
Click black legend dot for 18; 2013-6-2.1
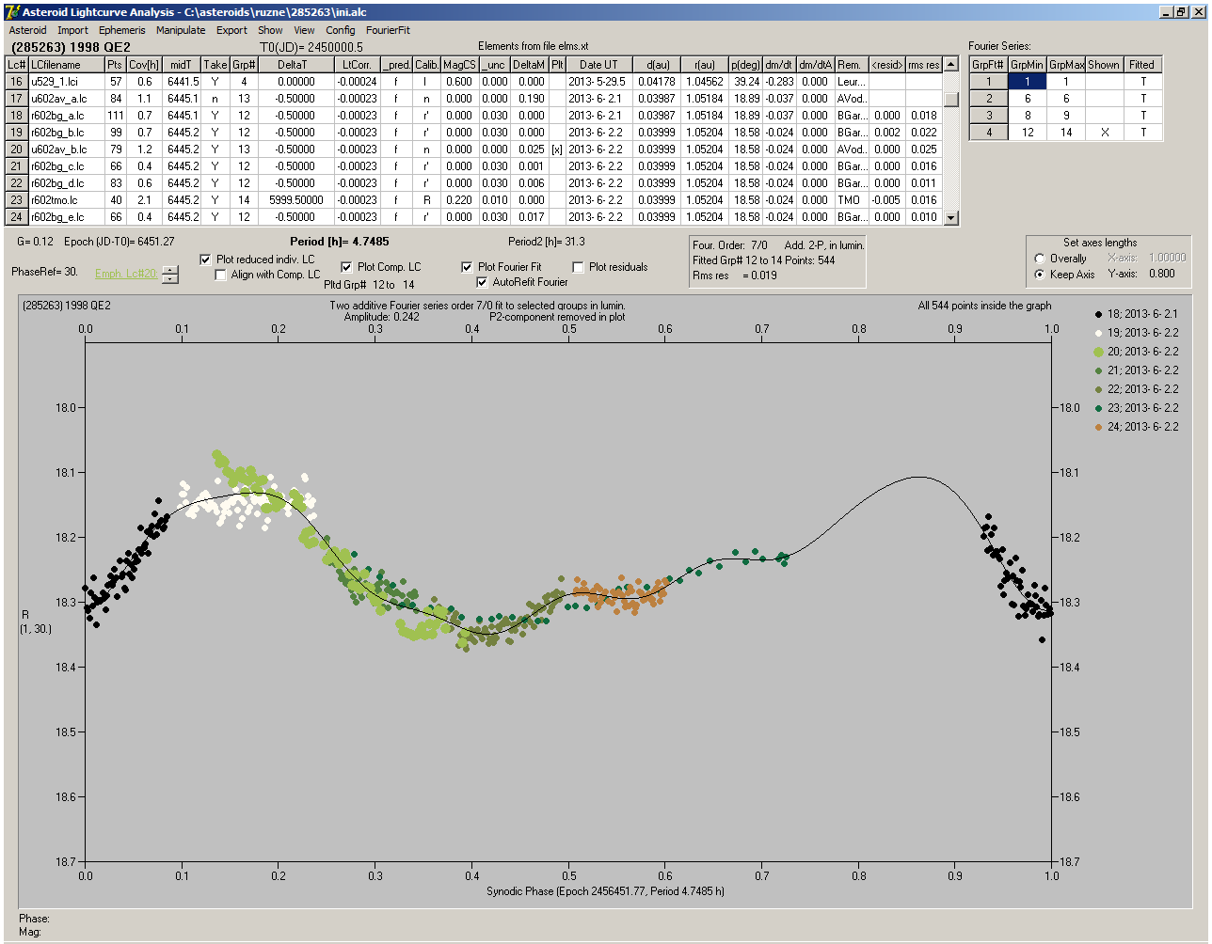tap(1098, 314)
